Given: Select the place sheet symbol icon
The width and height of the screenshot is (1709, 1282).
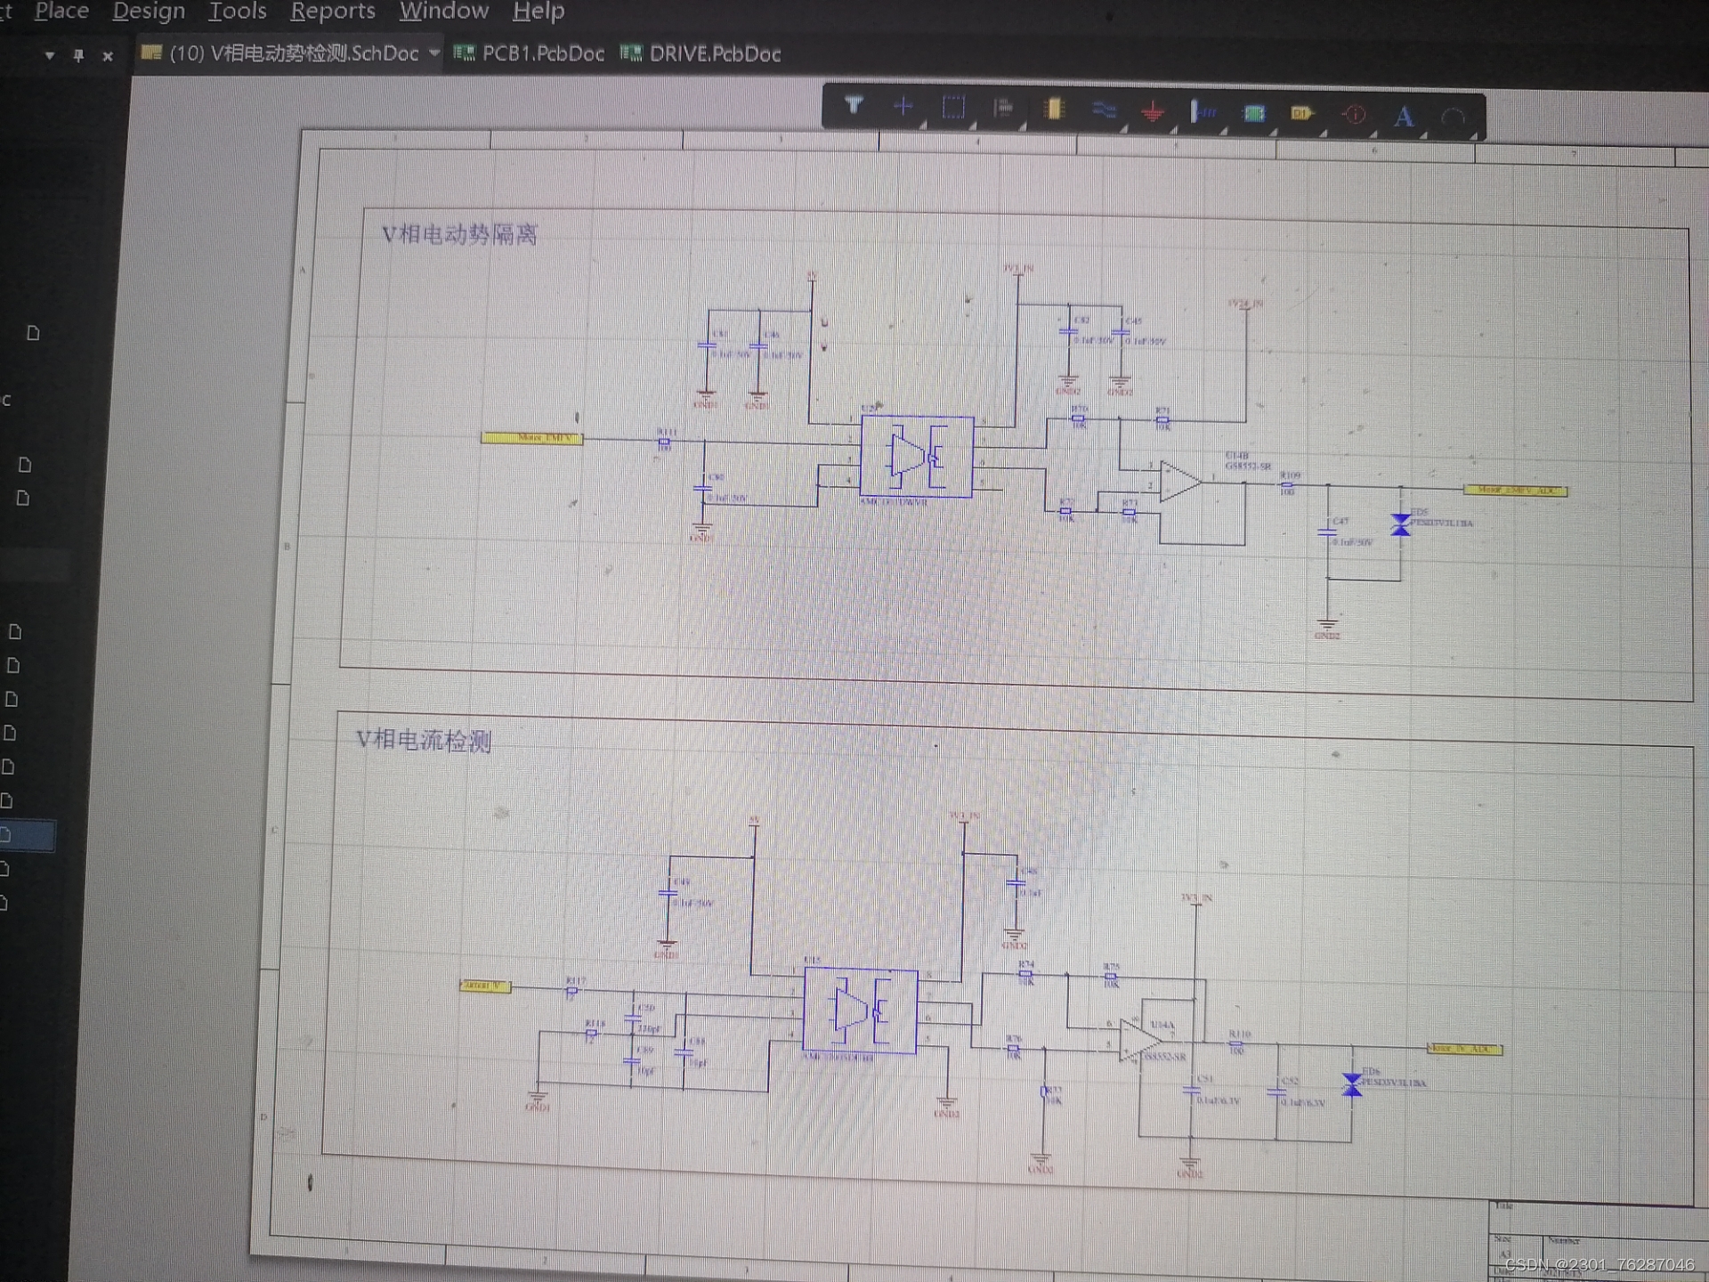Looking at the screenshot, I should click(1254, 113).
